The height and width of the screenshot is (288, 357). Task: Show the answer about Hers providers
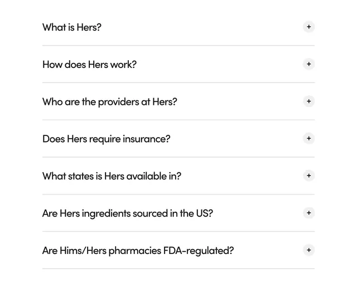coord(178,101)
